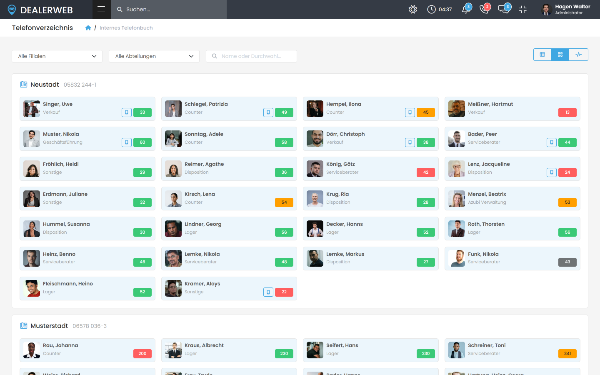Open the settings gear icon

pyautogui.click(x=413, y=10)
